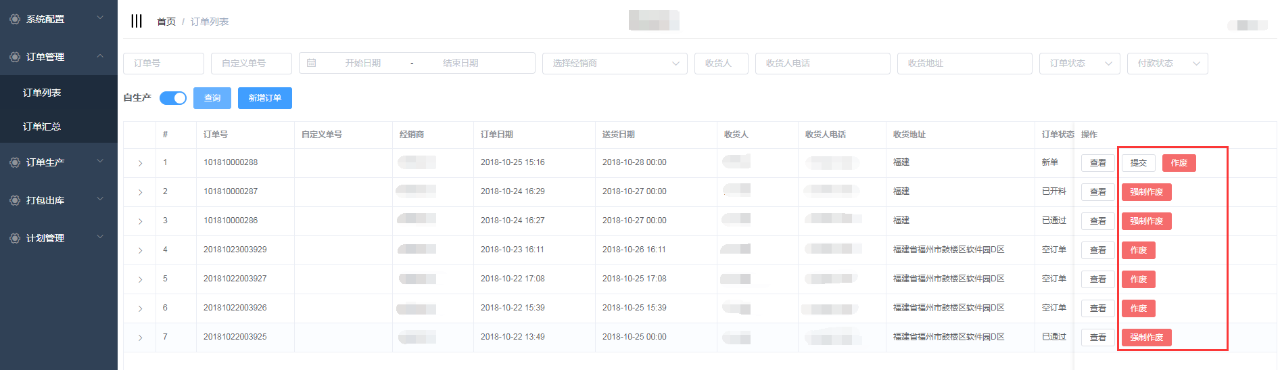Toggle the 自生产 switch off

pyautogui.click(x=173, y=98)
